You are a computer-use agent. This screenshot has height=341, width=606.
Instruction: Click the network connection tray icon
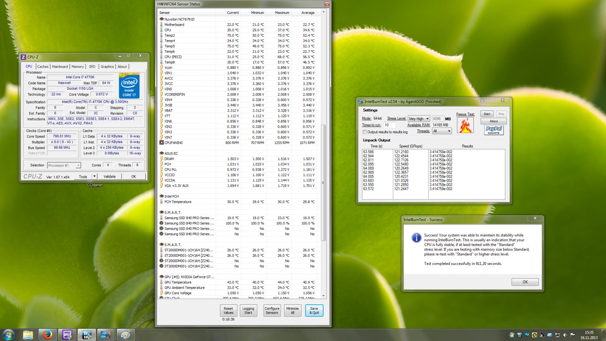(x=557, y=335)
